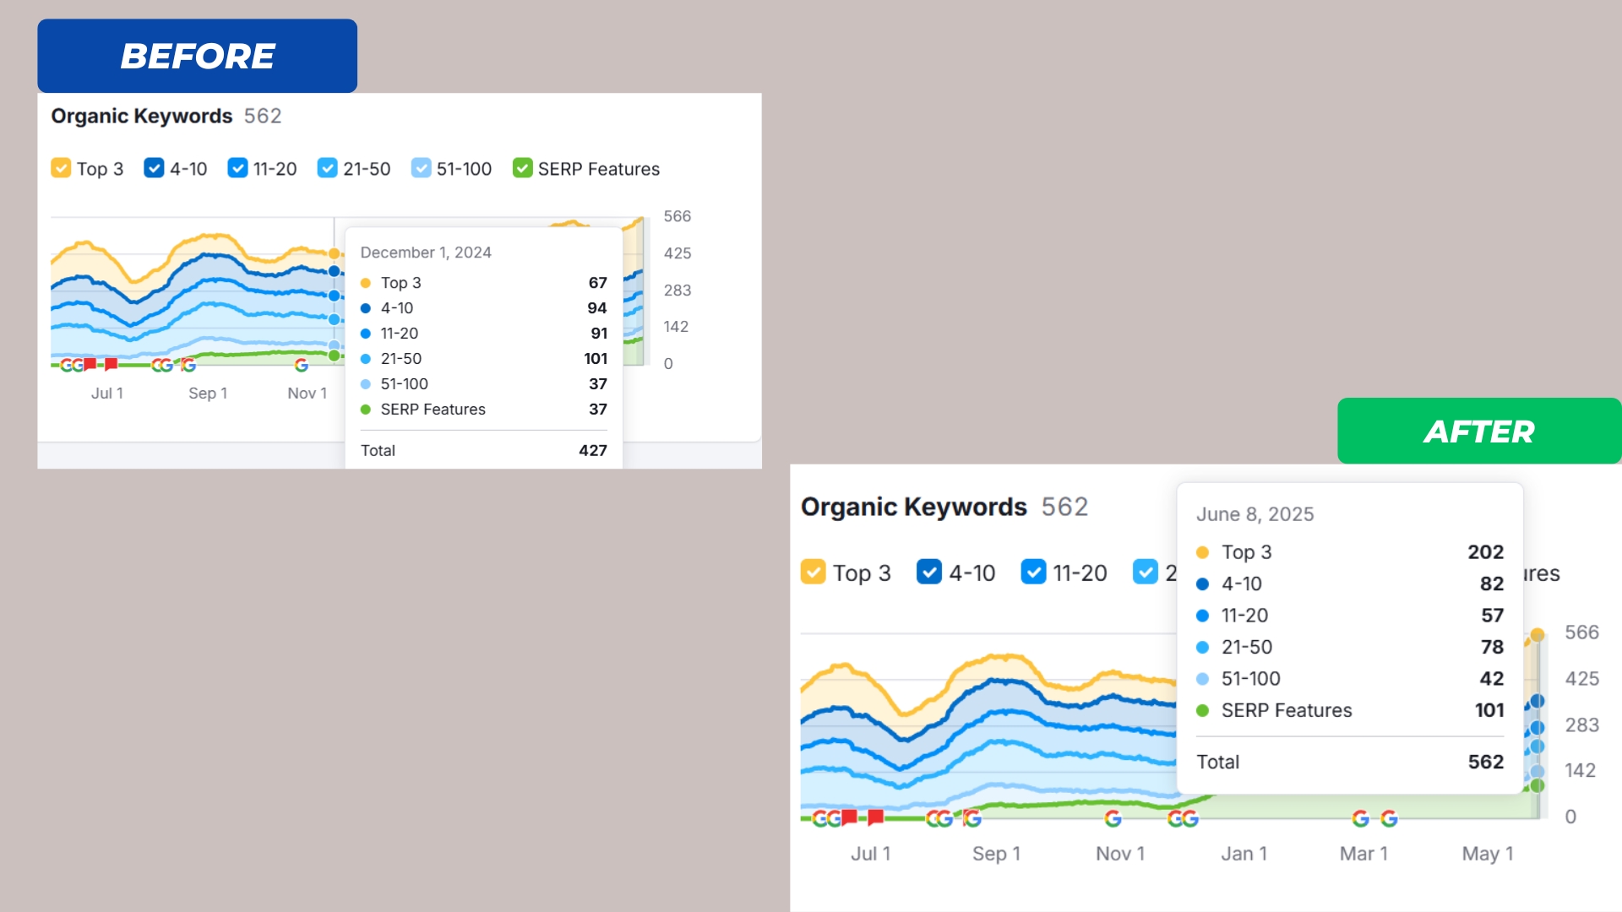Uncheck the Top 3 checkbox in the BEFORE legend
Image resolution: width=1622 pixels, height=912 pixels.
click(x=61, y=168)
